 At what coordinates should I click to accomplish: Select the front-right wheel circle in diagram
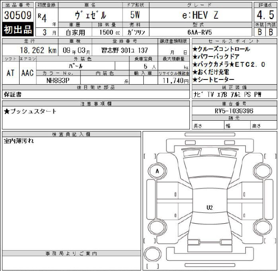coord(262,171)
